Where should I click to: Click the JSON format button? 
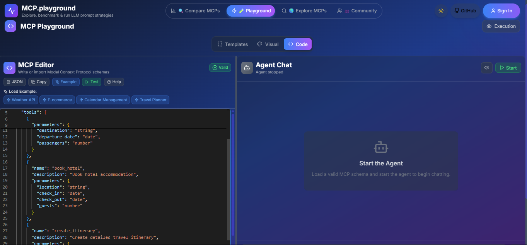[15, 82]
